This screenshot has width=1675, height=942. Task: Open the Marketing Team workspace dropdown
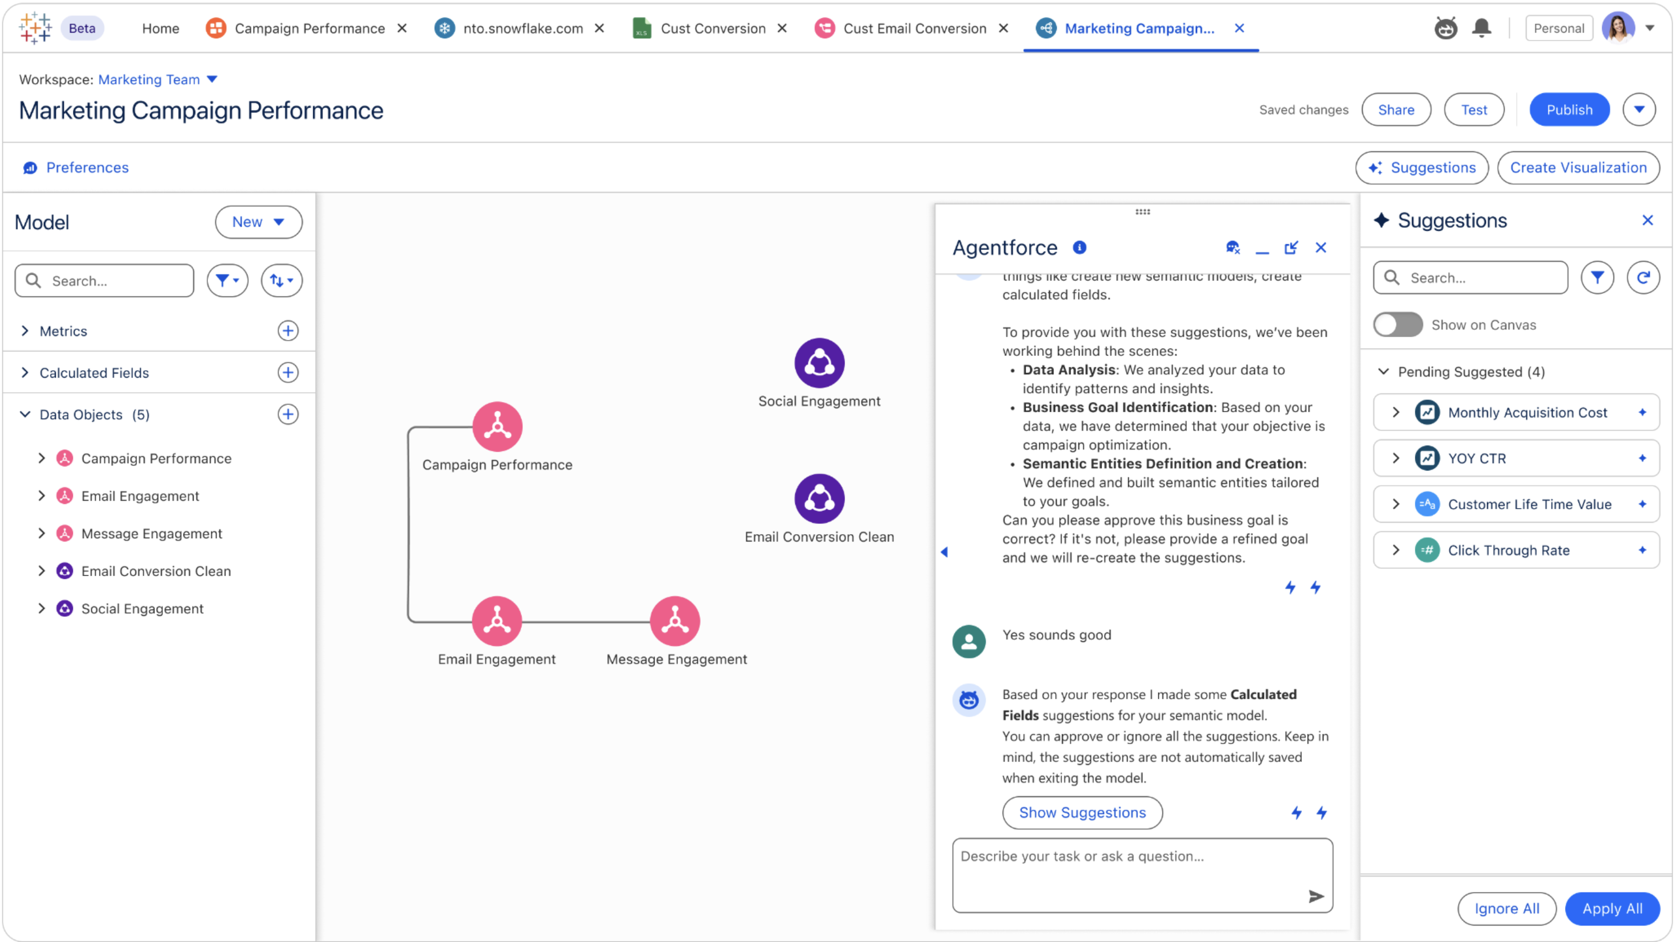coord(212,79)
